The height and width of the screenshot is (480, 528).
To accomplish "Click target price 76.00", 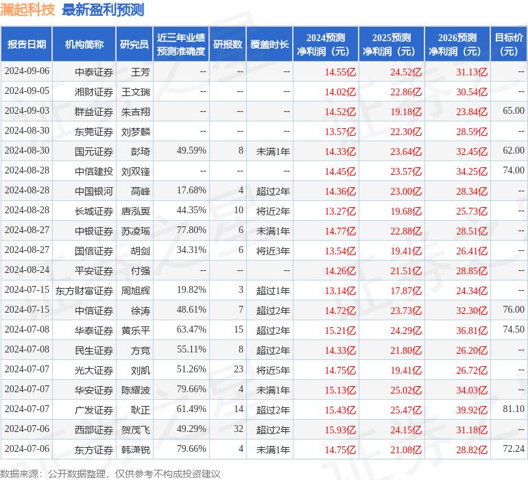I will pos(514,309).
